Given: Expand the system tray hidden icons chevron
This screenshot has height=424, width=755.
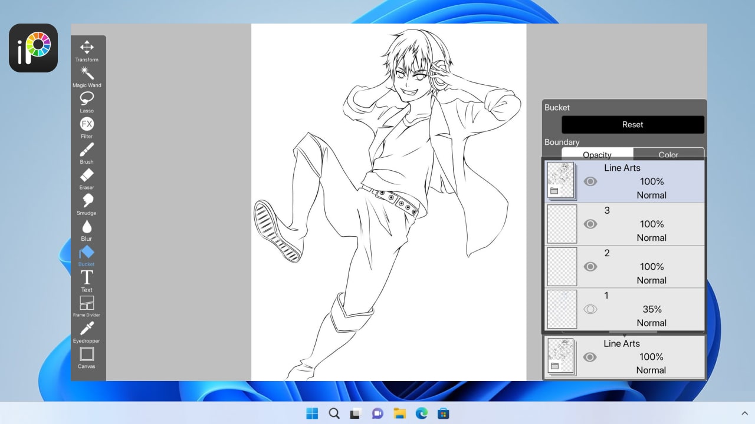Looking at the screenshot, I should click(x=745, y=413).
